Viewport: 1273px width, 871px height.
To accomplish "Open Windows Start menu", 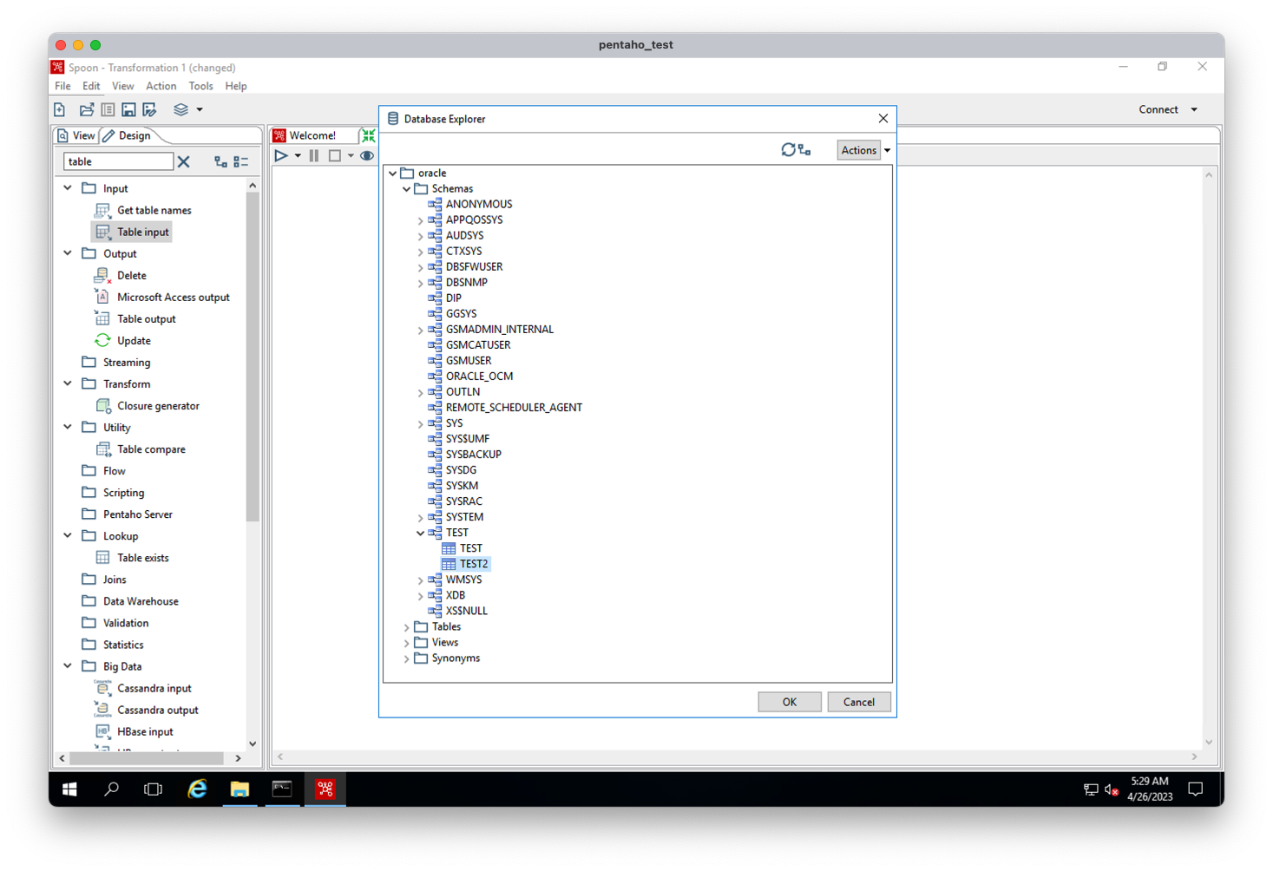I will [70, 789].
